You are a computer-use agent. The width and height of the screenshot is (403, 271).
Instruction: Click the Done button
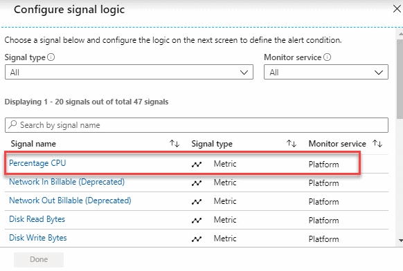click(39, 259)
